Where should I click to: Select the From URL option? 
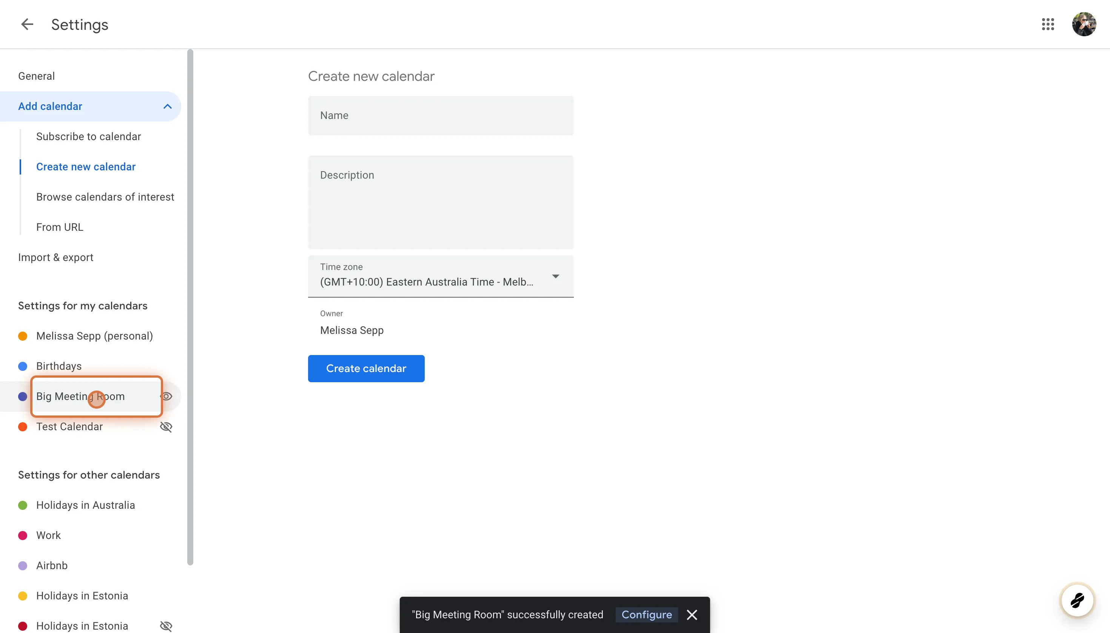[60, 227]
